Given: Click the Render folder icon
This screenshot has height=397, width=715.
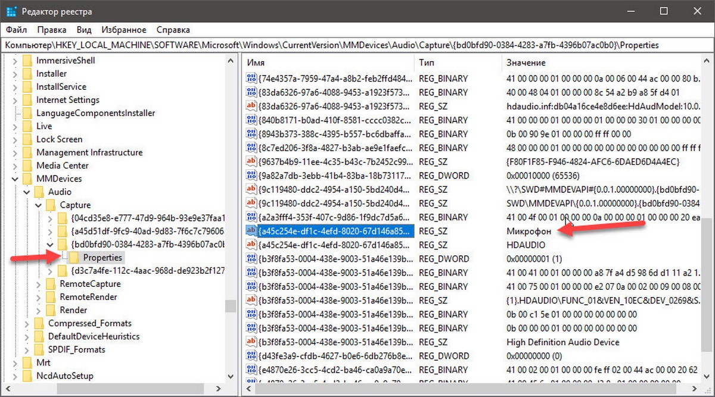Looking at the screenshot, I should click(51, 310).
